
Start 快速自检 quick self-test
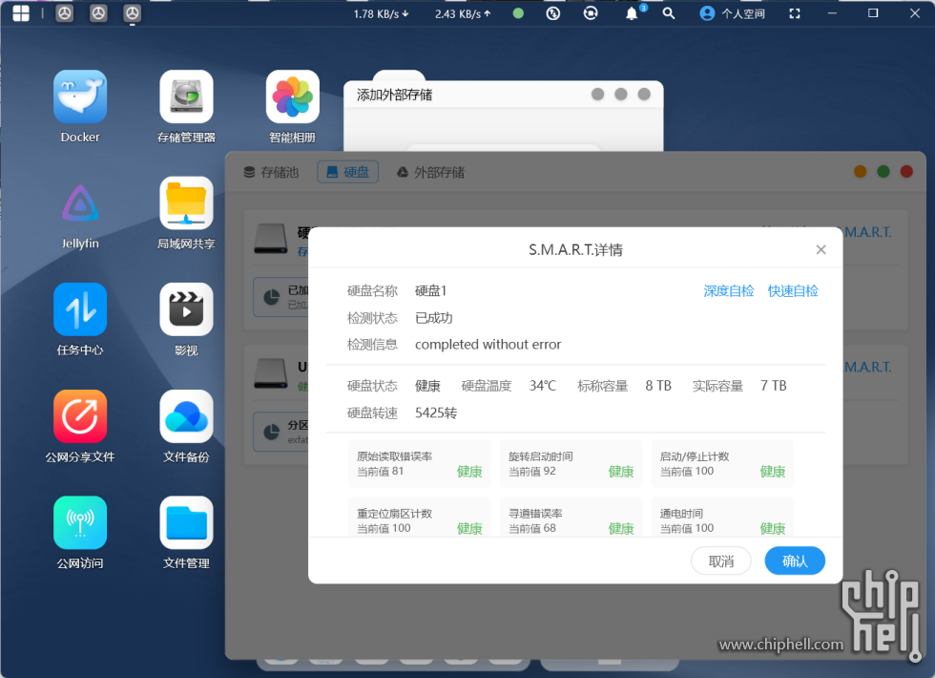pyautogui.click(x=793, y=291)
